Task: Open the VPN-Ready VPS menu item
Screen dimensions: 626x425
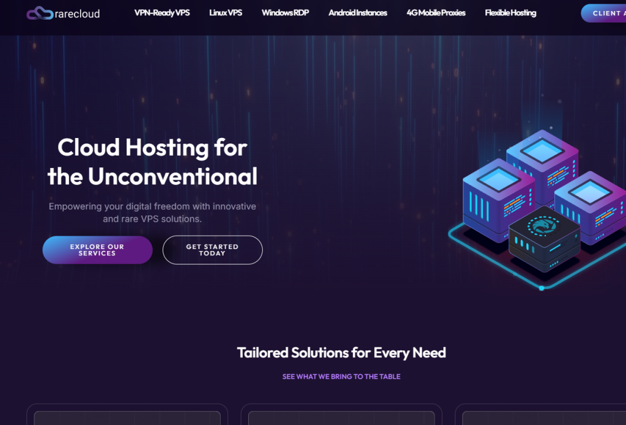Action: tap(162, 13)
